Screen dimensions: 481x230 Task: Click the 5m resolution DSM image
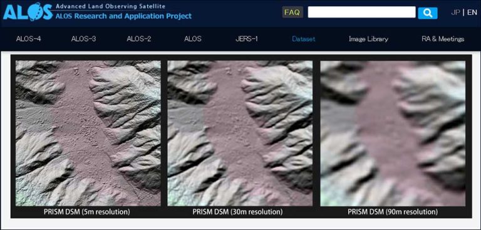[x=88, y=133]
